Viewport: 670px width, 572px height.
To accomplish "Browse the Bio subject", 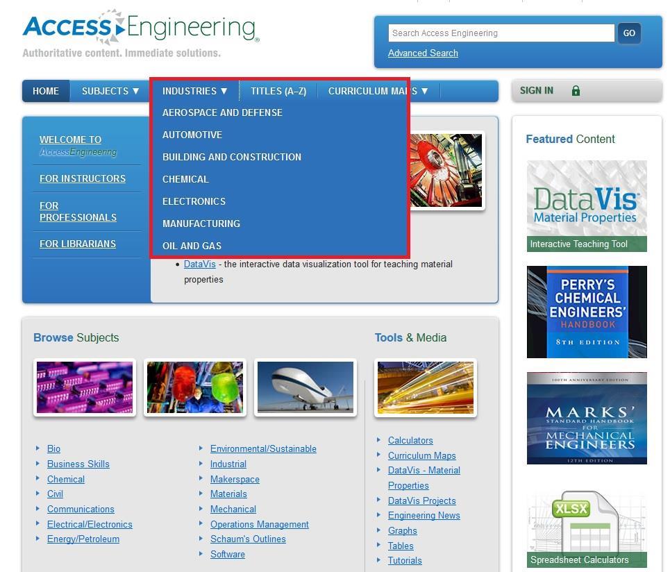I will [x=53, y=448].
